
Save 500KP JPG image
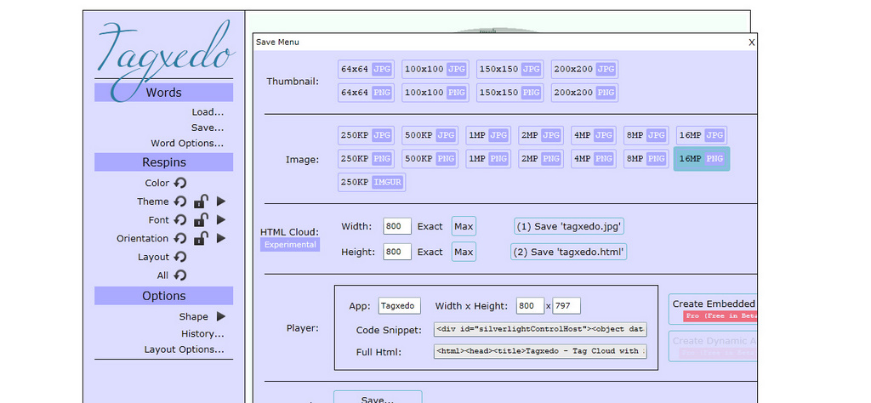[x=430, y=135]
